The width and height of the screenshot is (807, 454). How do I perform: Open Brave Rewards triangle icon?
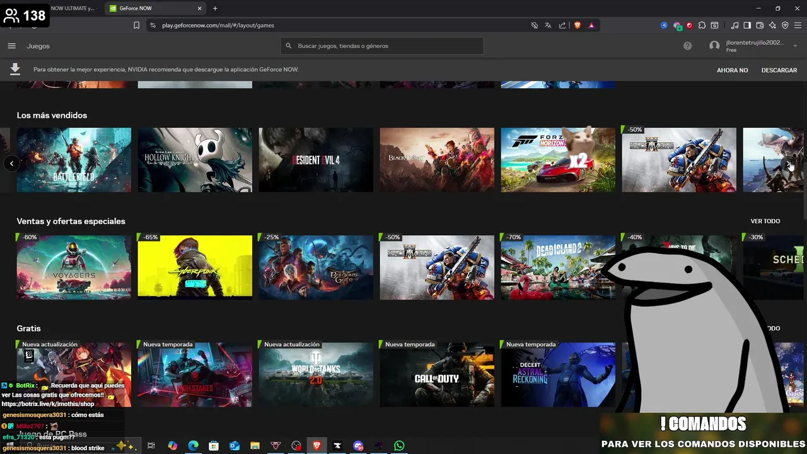[591, 25]
